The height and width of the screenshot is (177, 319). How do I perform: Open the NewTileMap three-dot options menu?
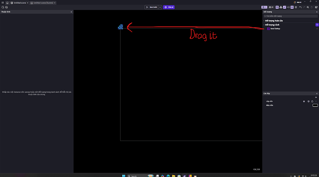pyautogui.click(x=317, y=29)
